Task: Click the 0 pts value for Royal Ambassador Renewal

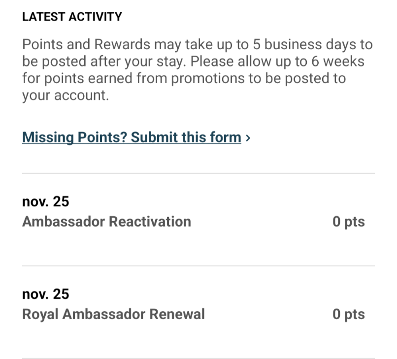Action: pos(349,314)
